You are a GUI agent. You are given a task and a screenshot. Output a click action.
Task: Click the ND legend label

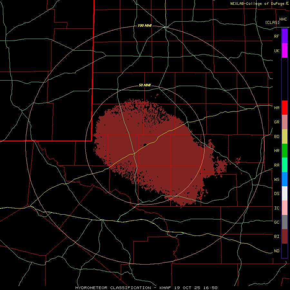click(277, 251)
